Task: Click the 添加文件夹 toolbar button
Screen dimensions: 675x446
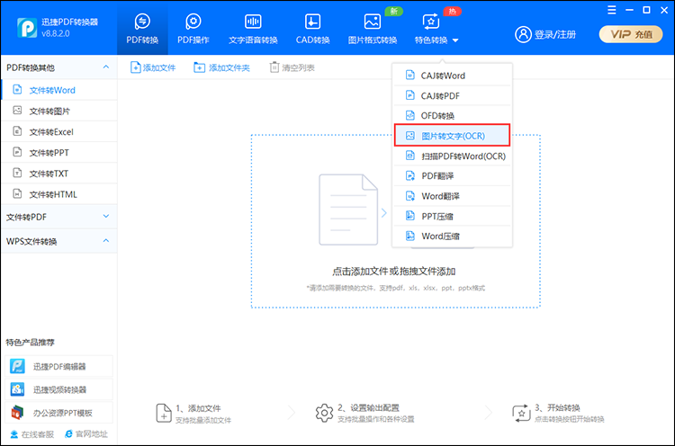Action: pos(221,67)
